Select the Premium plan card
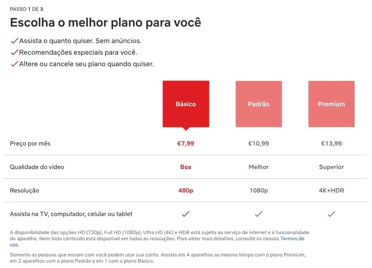This screenshot has width=372, height=268. point(331,104)
